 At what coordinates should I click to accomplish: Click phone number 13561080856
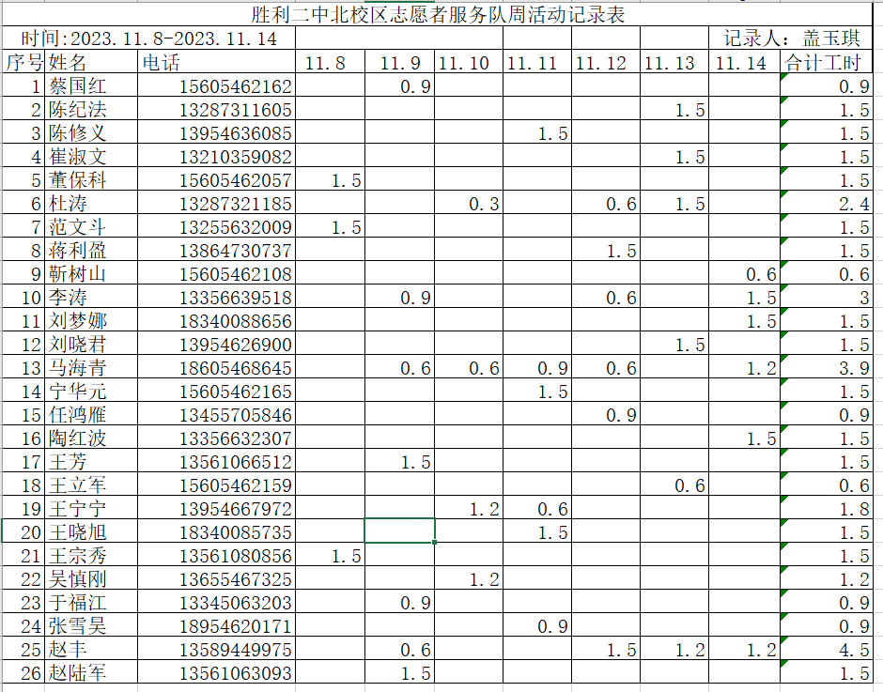217,555
